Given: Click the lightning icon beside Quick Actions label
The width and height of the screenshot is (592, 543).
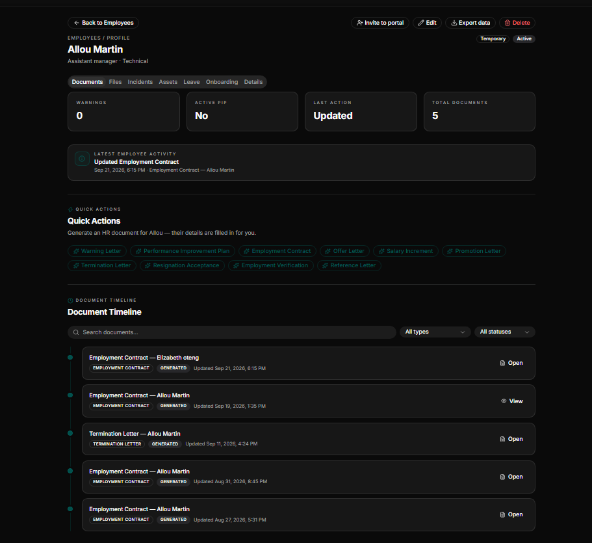Looking at the screenshot, I should click(70, 209).
